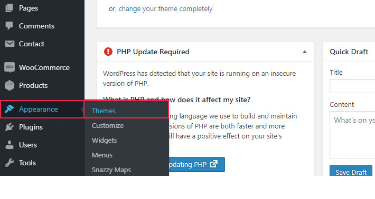Click the WooCommerce logo icon

10,67
